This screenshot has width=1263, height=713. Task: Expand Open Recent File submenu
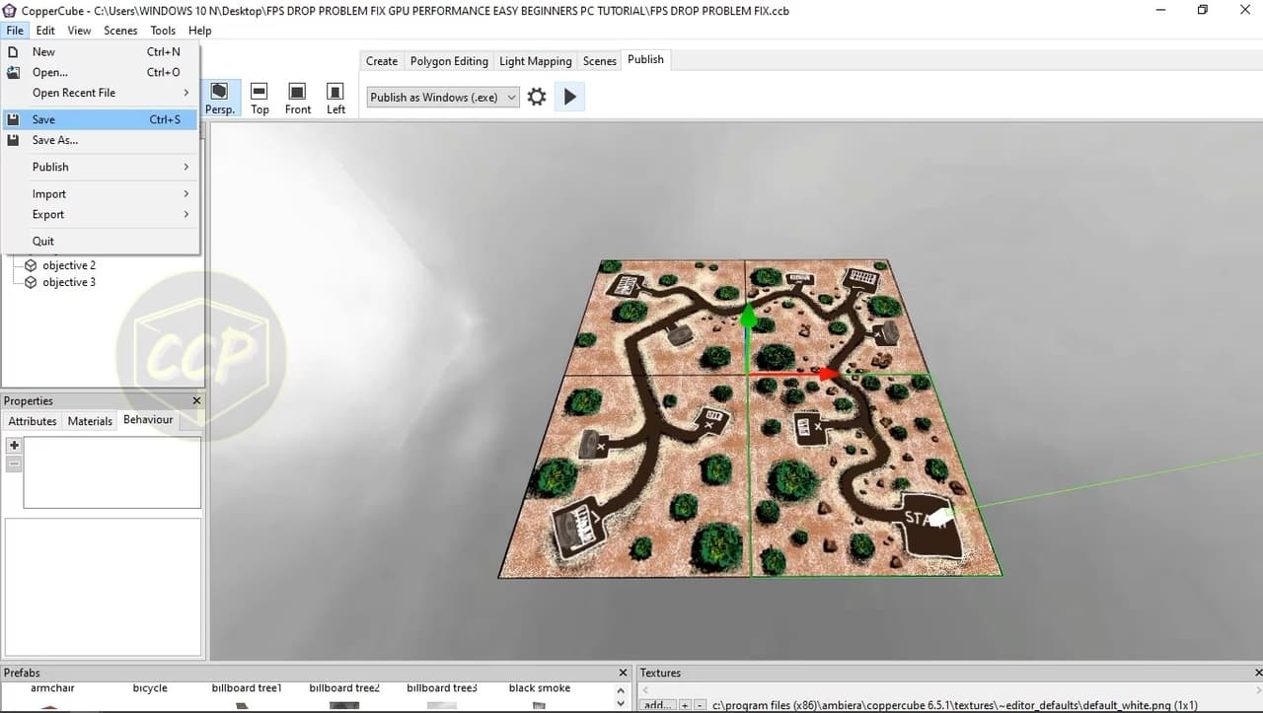(100, 93)
